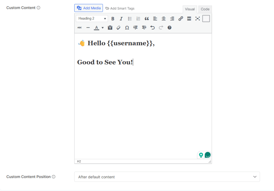Image resolution: width=274 pixels, height=191 pixels.
Task: Apply the current text color swatch
Action: click(x=97, y=28)
